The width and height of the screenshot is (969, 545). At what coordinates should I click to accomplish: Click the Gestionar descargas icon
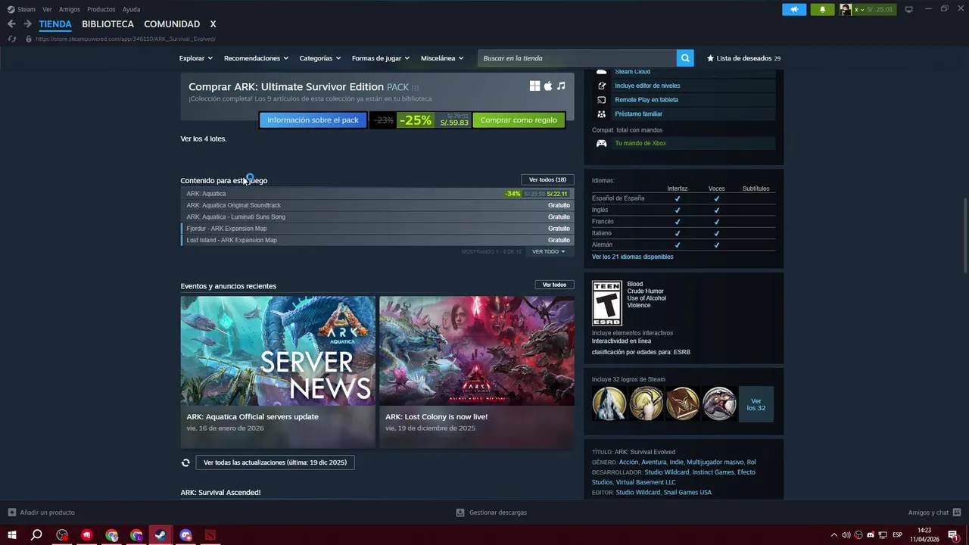click(x=460, y=512)
